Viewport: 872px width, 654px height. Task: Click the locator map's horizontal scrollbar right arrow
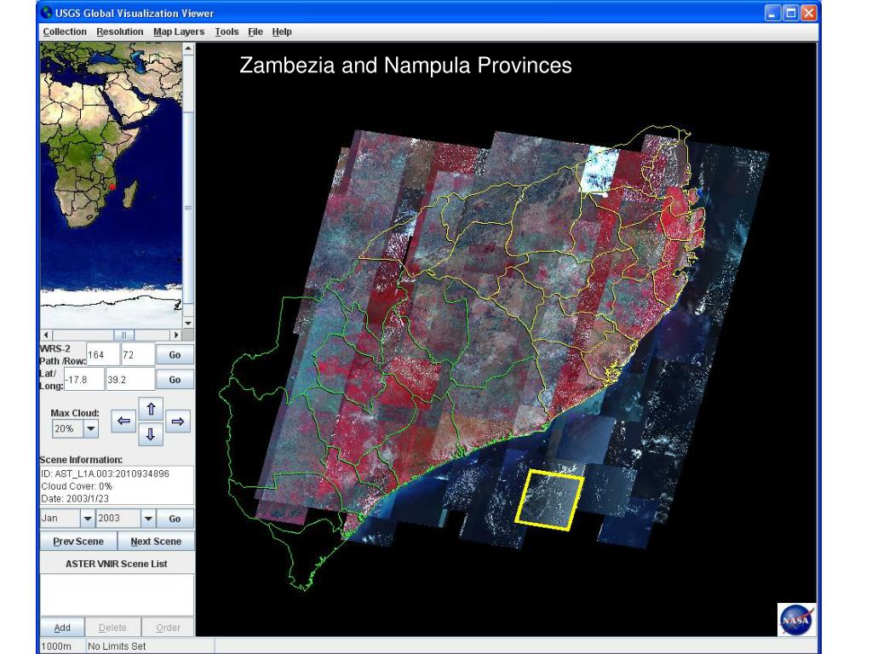coord(176,335)
